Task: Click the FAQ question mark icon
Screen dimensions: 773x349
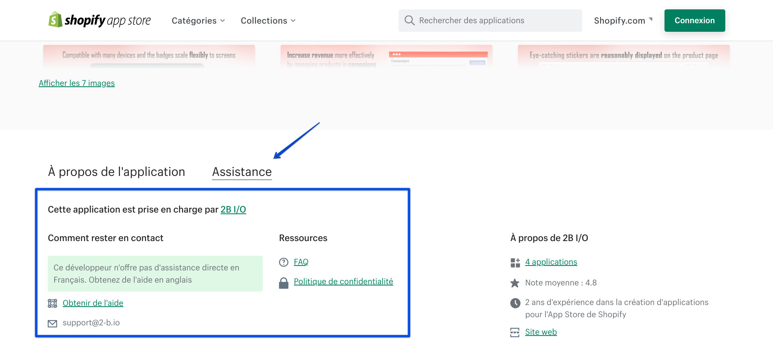Action: tap(284, 262)
